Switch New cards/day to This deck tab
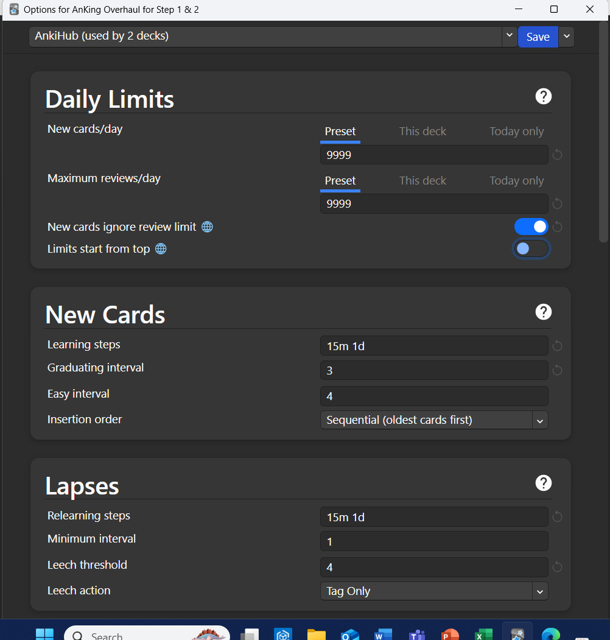 pyautogui.click(x=422, y=132)
